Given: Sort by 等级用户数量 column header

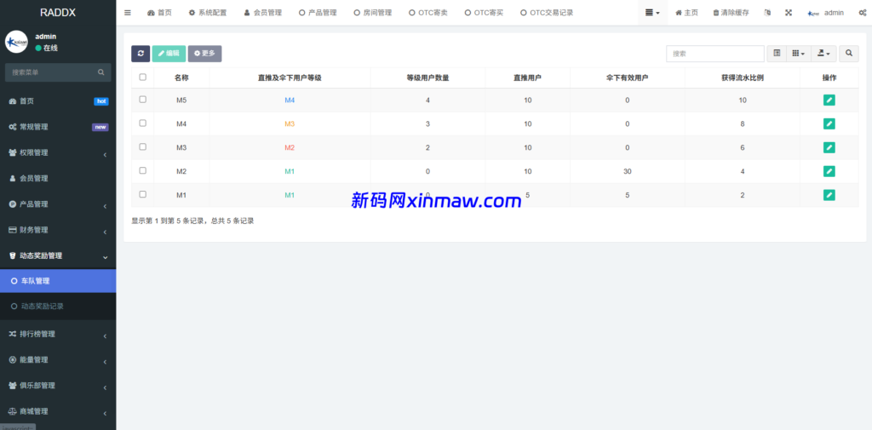Looking at the screenshot, I should (427, 77).
